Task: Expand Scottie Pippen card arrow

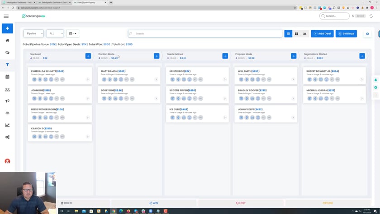Action: pos(225,98)
